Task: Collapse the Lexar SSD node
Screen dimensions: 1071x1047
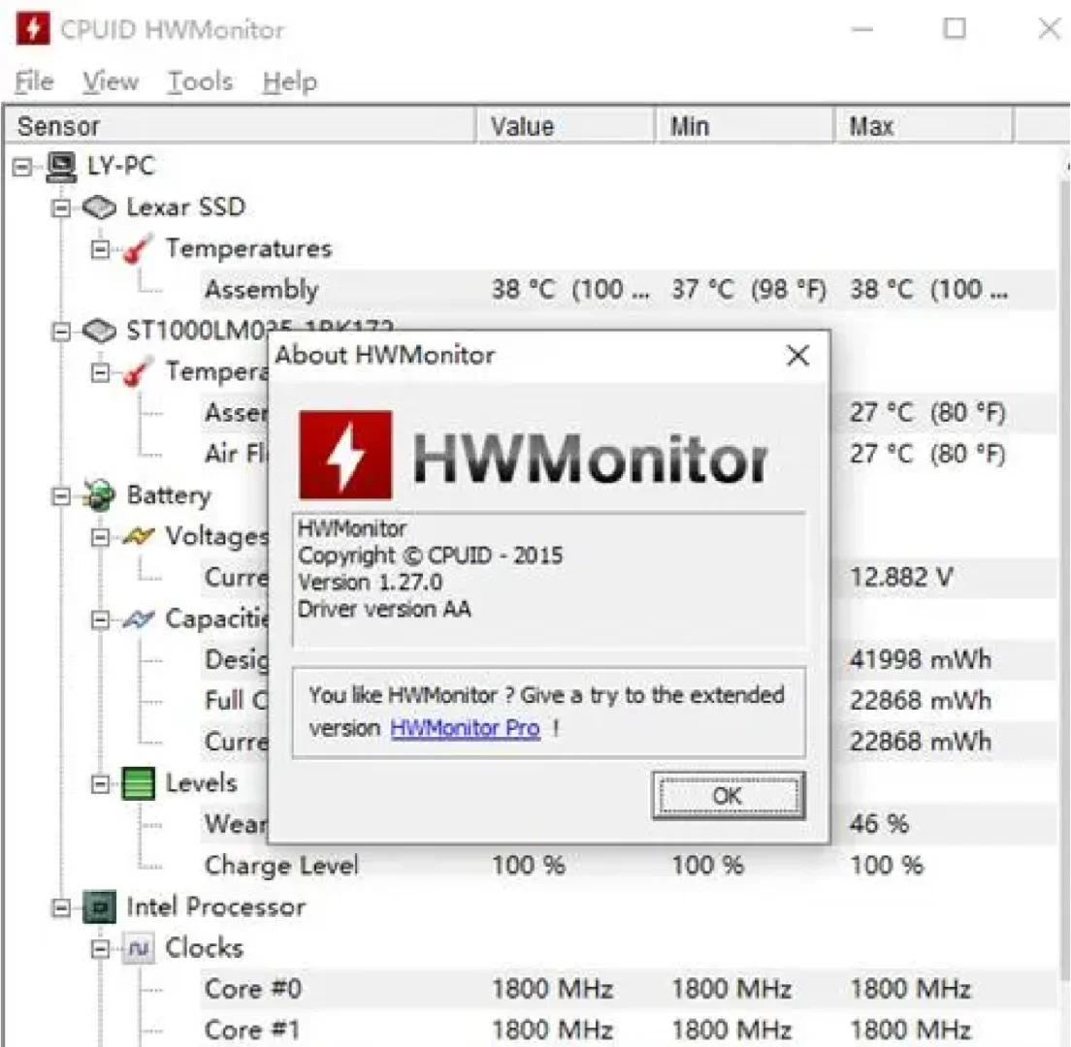Action: (61, 208)
